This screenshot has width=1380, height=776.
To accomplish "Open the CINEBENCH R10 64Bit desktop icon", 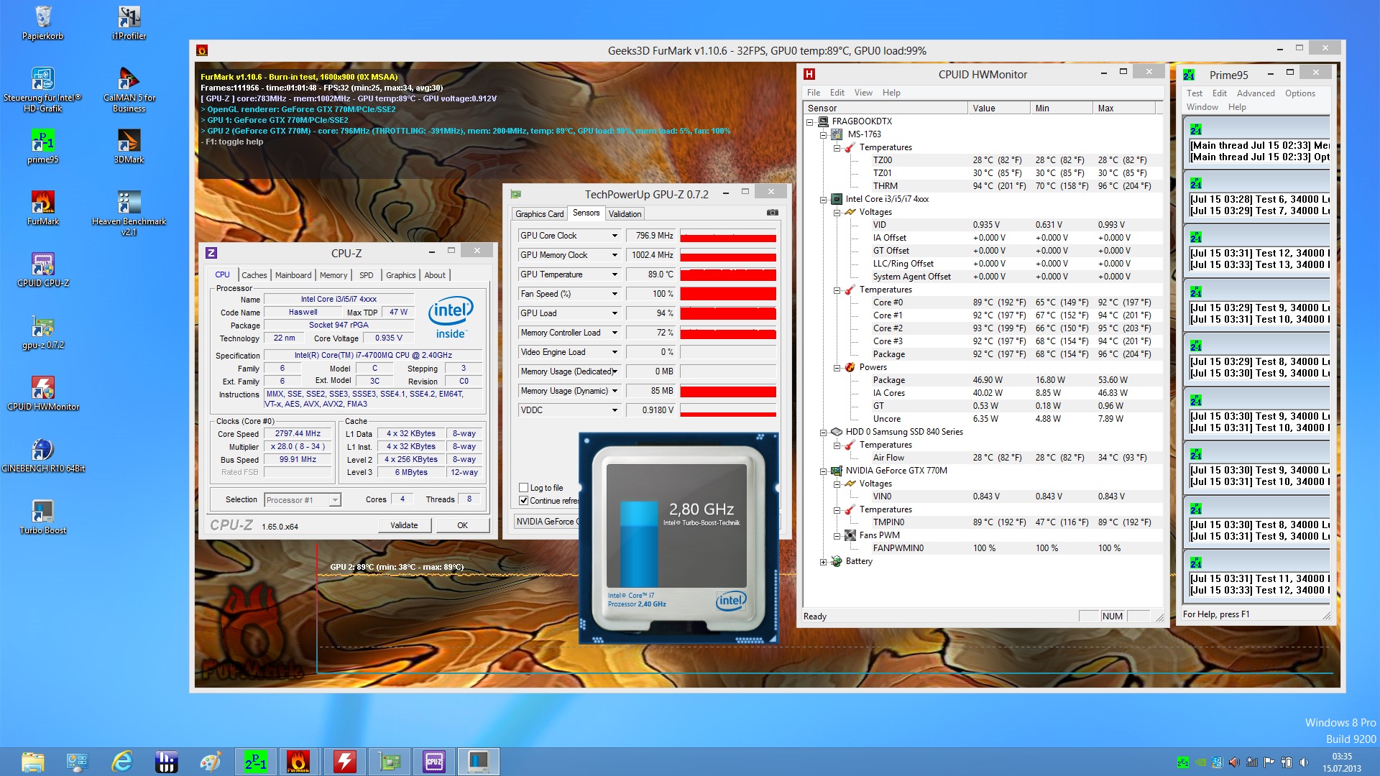I will [43, 456].
